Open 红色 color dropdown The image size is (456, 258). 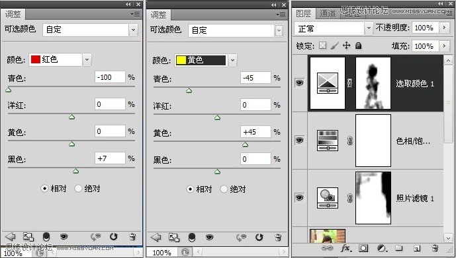click(x=87, y=59)
